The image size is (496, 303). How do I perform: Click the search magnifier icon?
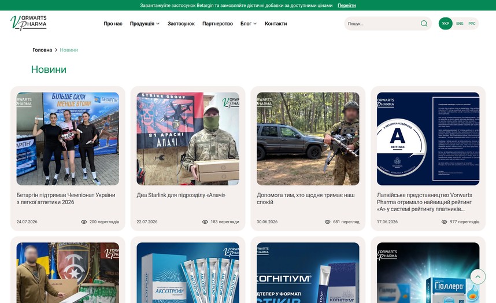pos(424,23)
